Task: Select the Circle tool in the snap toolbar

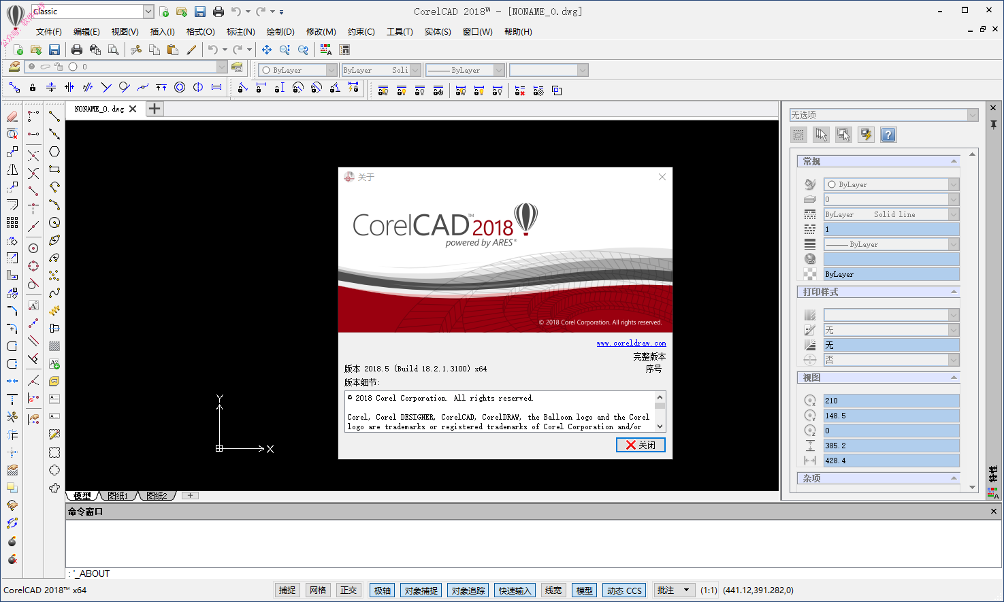Action: (x=33, y=248)
